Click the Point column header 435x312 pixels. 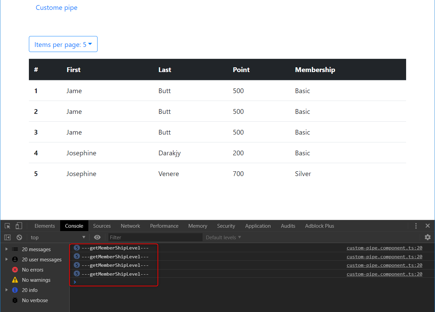(x=241, y=70)
